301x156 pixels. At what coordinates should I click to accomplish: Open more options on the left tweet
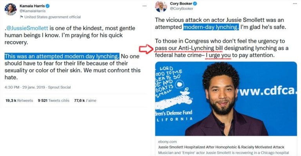click(x=145, y=6)
